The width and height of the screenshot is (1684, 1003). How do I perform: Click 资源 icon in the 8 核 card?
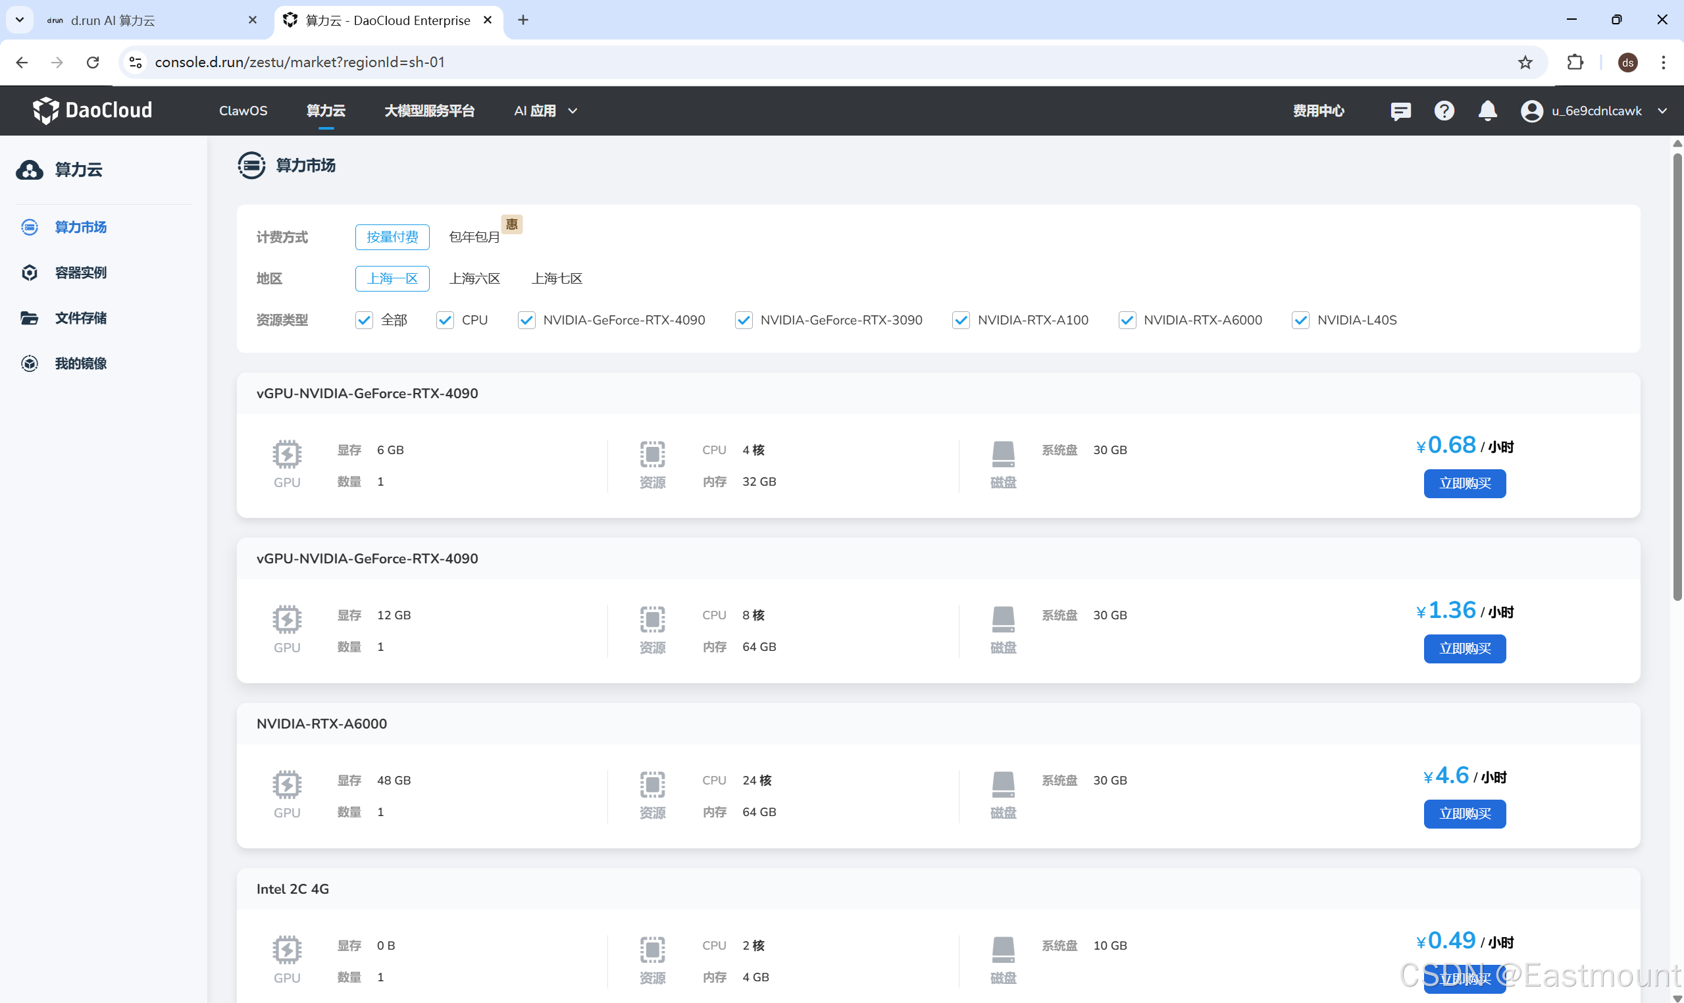click(x=653, y=619)
